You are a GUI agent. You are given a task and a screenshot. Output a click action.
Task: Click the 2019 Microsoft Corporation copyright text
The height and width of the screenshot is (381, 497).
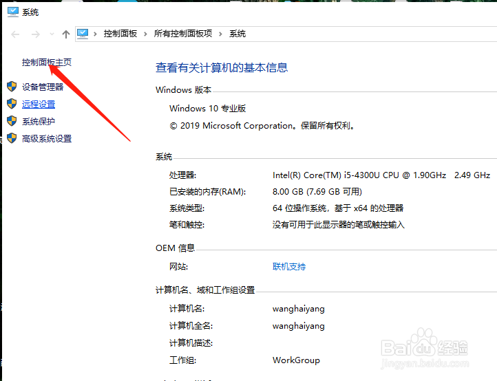pos(262,126)
